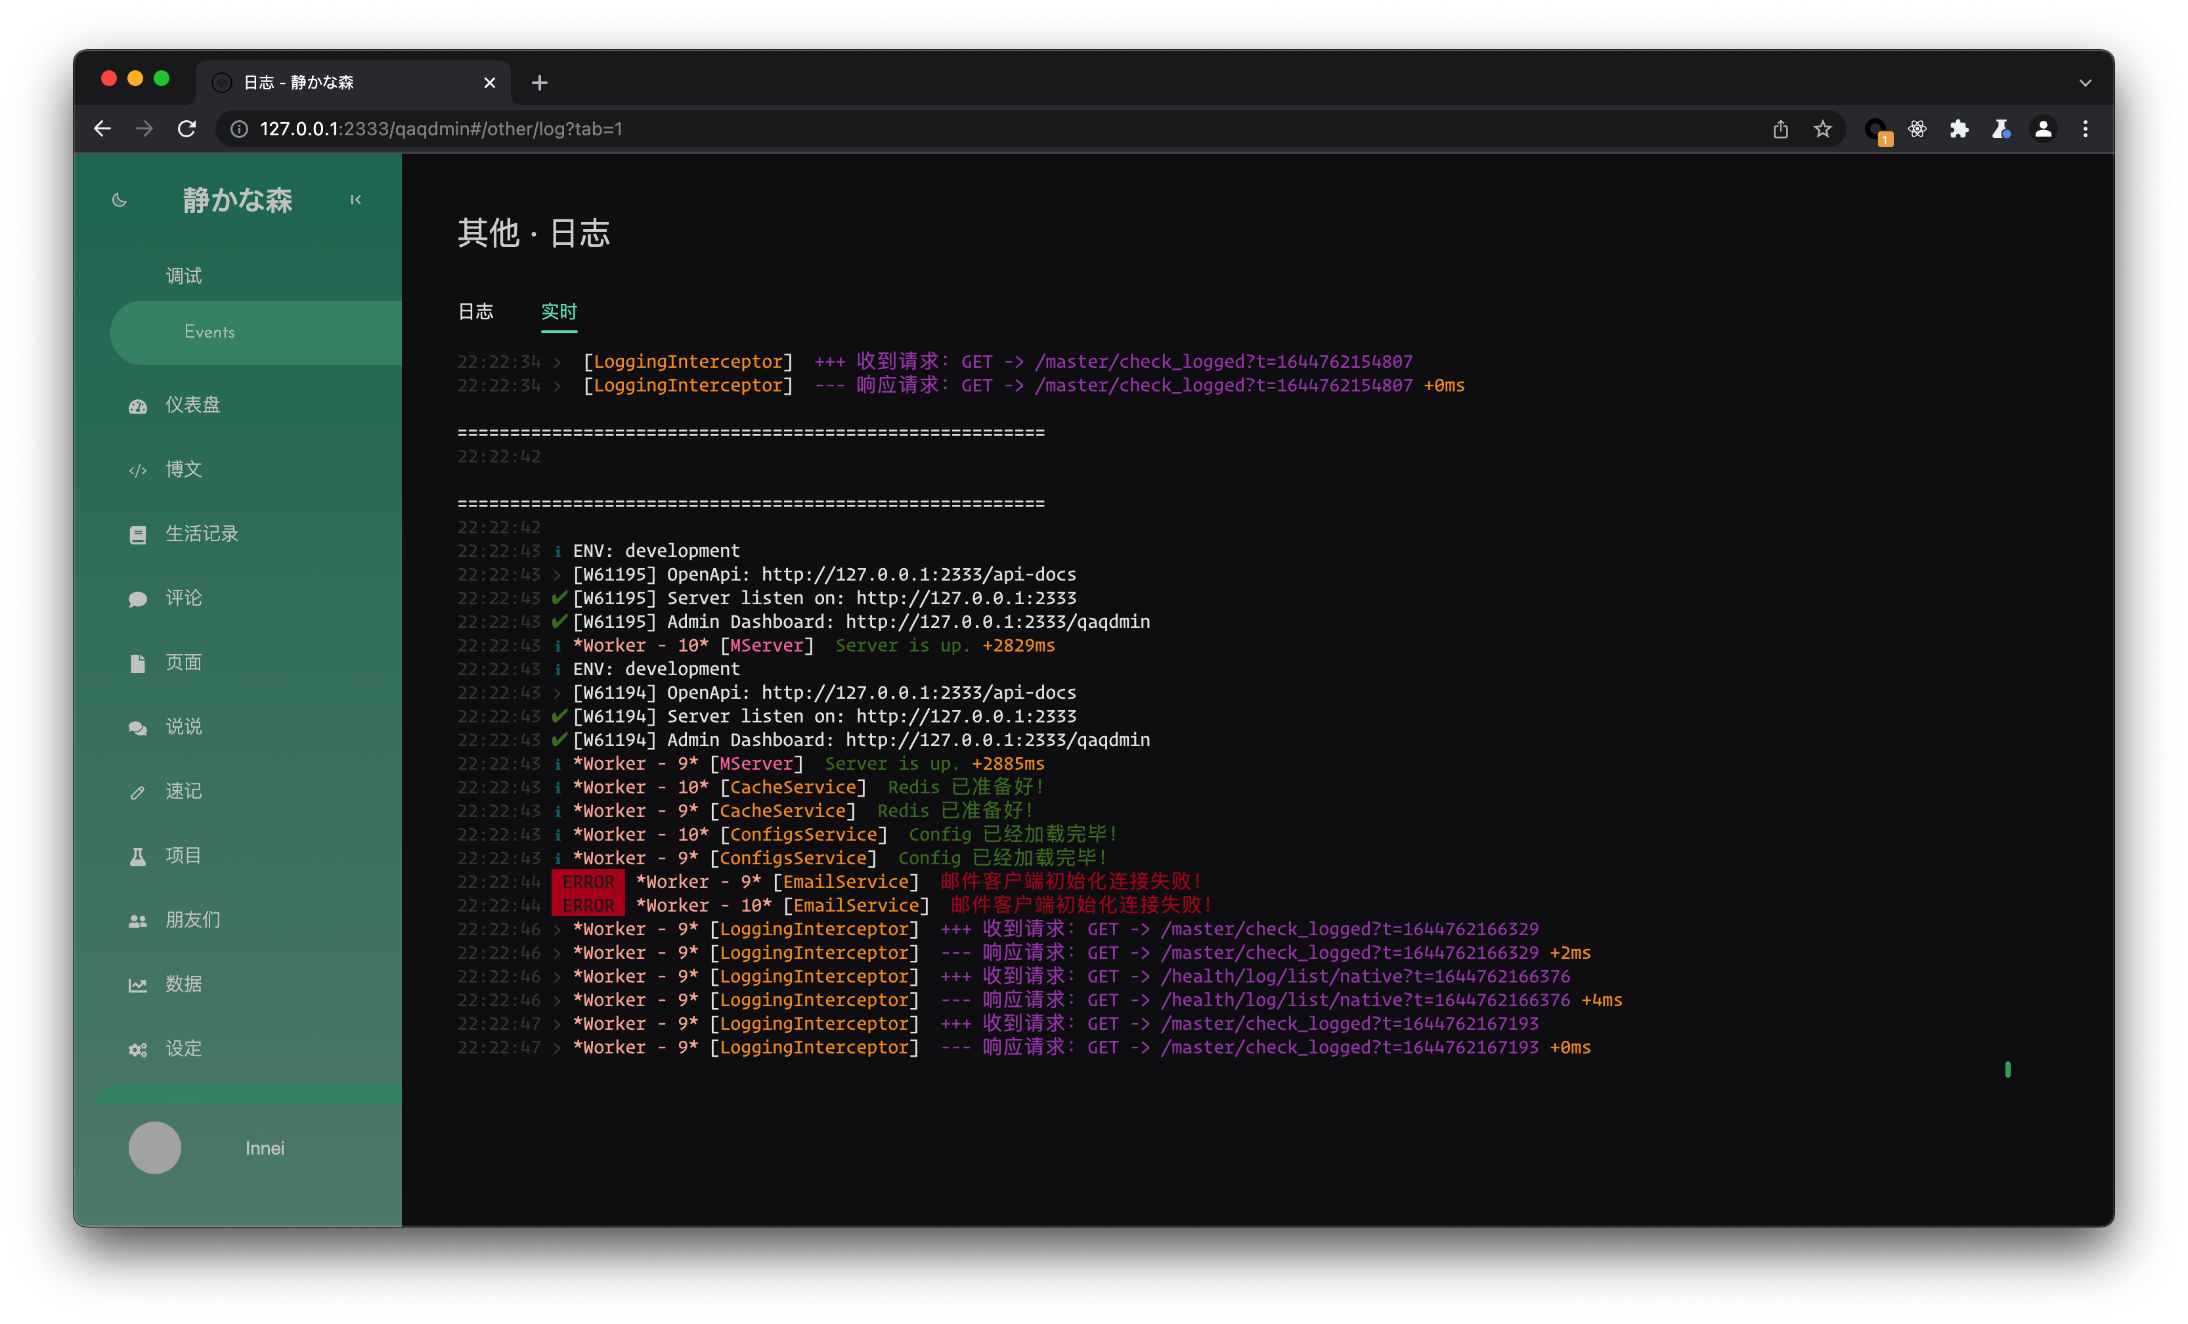2188x1324 pixels.
Task: Click the 速记 pencil icon
Action: coord(138,792)
